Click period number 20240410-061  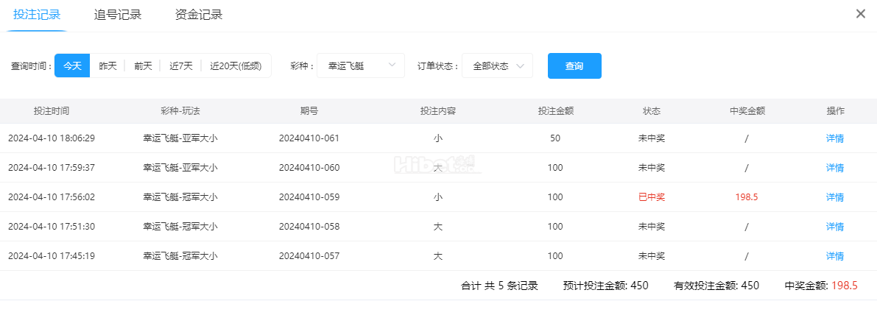click(309, 138)
